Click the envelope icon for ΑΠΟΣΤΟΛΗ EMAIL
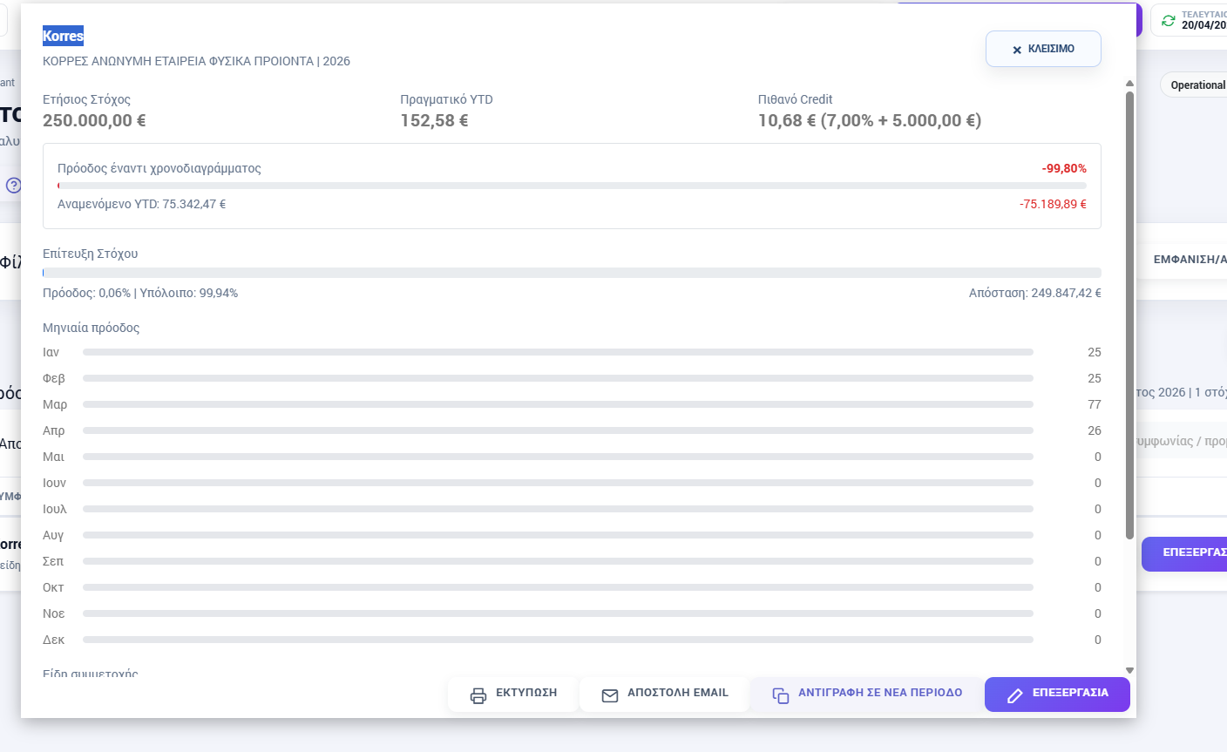1227x752 pixels. click(x=610, y=695)
